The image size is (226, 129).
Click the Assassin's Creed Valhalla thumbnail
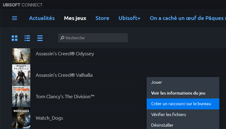pyautogui.click(x=21, y=75)
